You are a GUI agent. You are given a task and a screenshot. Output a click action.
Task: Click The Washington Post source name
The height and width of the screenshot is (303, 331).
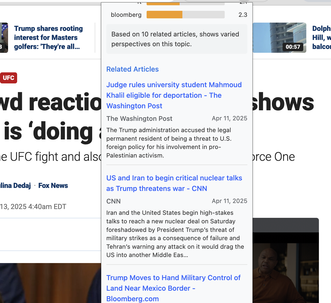[139, 119]
